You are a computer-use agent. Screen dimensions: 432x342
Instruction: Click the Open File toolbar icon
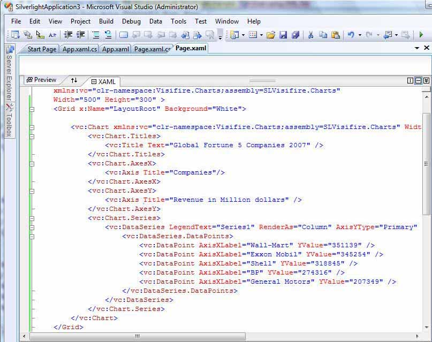pos(270,35)
